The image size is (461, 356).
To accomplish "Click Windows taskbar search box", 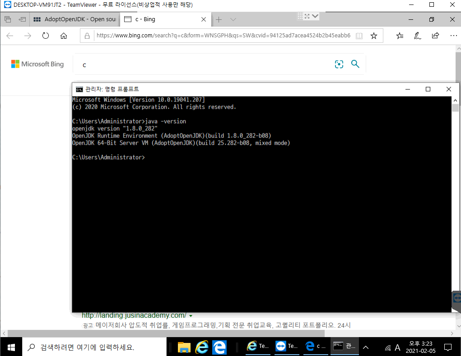I will pos(94,347).
